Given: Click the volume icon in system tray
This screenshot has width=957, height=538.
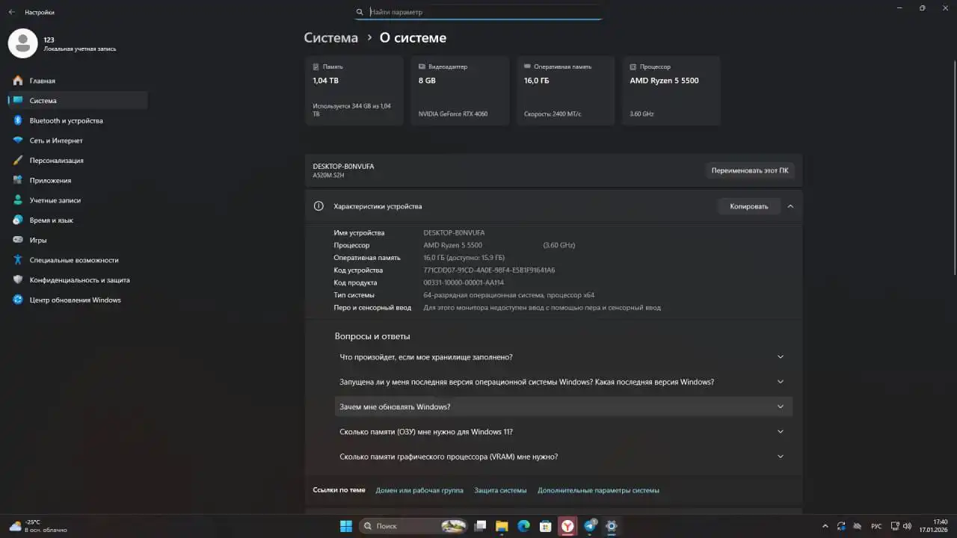Looking at the screenshot, I should tap(907, 526).
